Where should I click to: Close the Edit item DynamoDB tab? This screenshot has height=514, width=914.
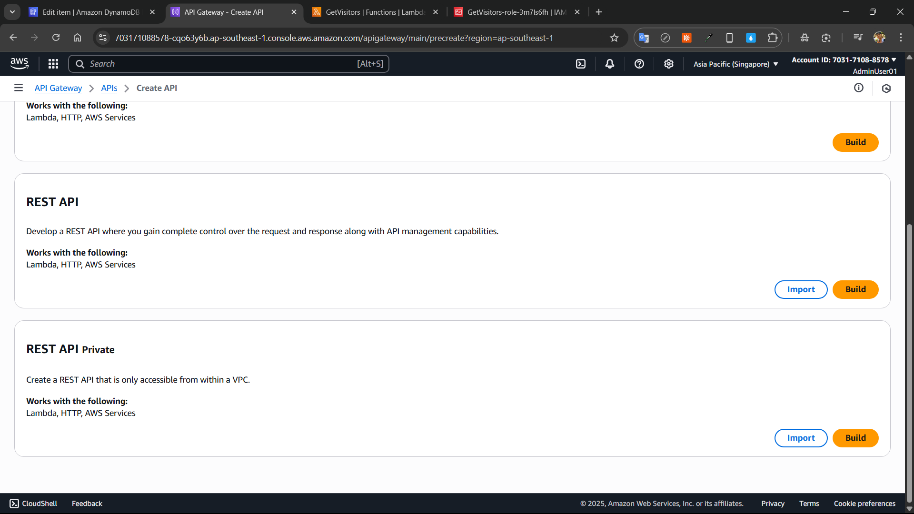click(152, 12)
